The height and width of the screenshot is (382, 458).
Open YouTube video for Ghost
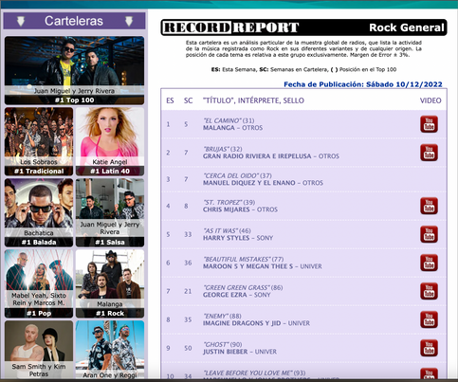coord(429,348)
